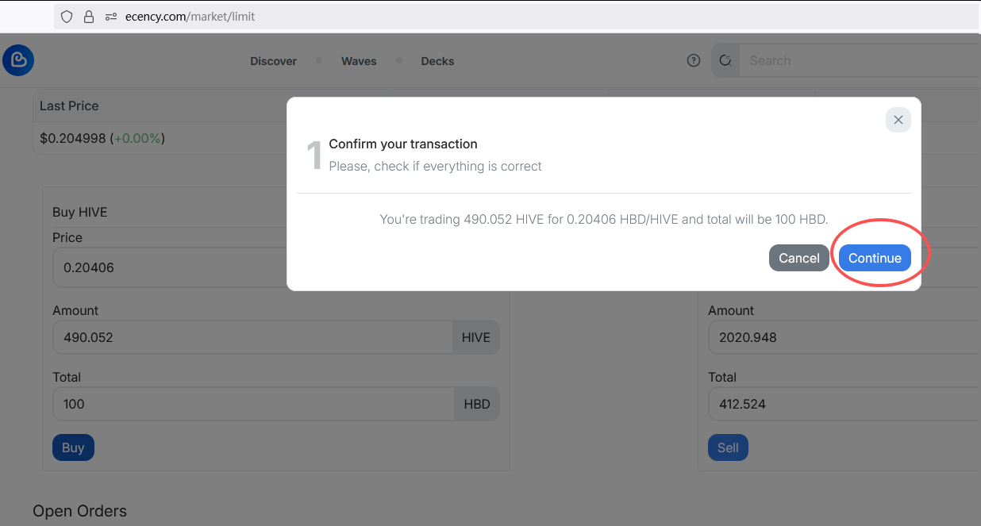Click the Buy Amount field showing 490.052
981x526 pixels.
click(x=252, y=337)
